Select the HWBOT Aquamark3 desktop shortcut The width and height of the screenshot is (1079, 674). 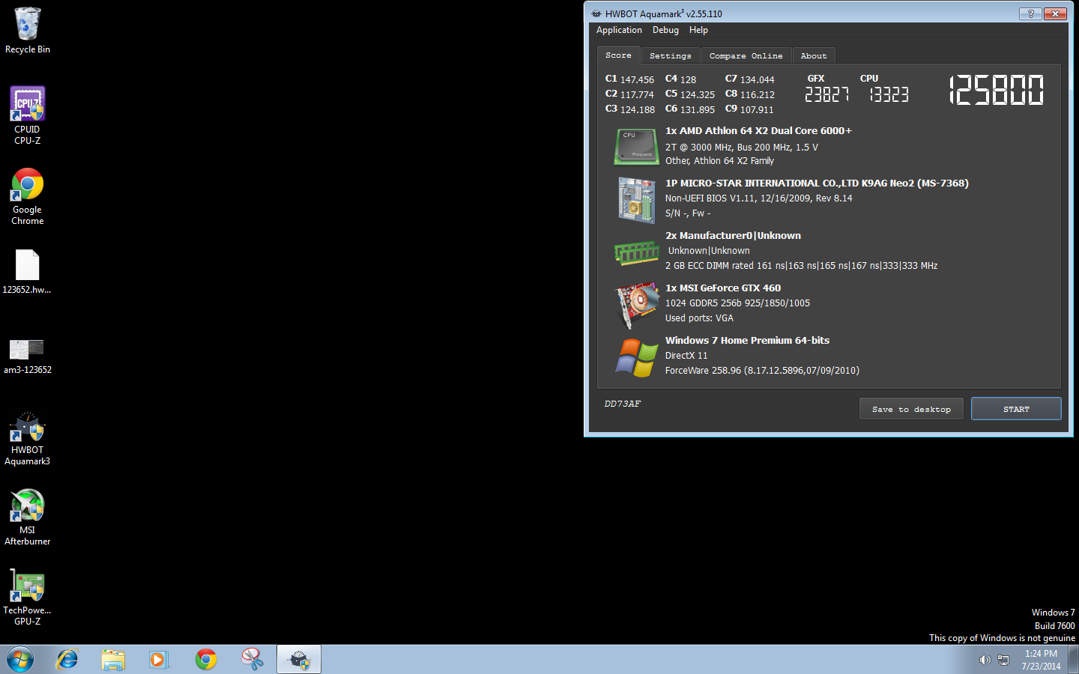(28, 438)
